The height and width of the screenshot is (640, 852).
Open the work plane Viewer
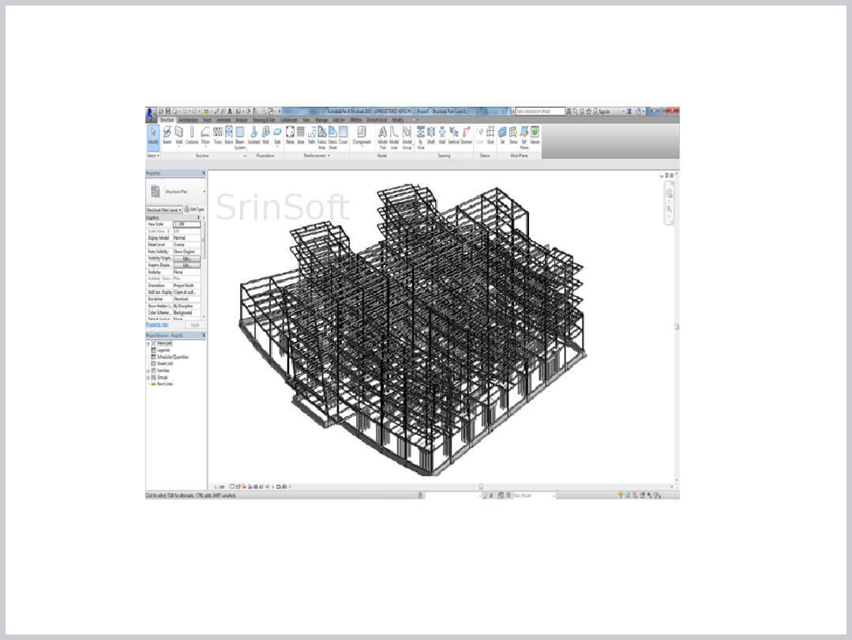coord(535,136)
